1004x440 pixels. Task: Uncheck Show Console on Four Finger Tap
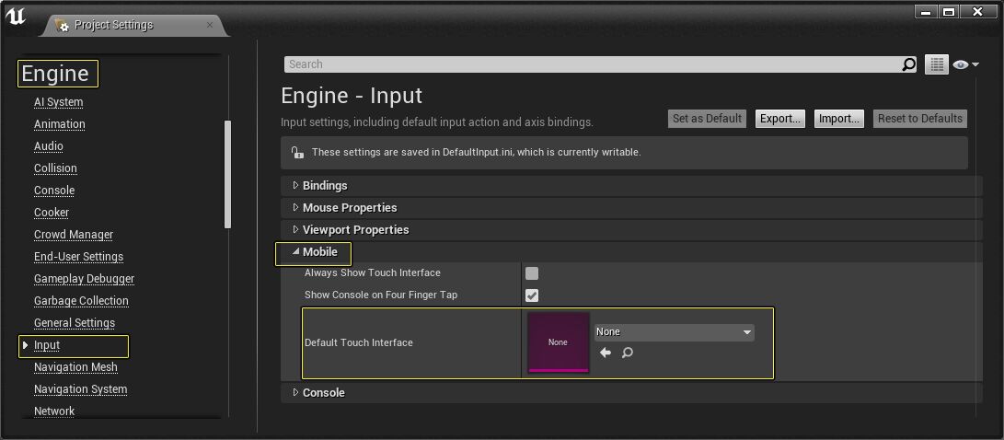coord(532,295)
